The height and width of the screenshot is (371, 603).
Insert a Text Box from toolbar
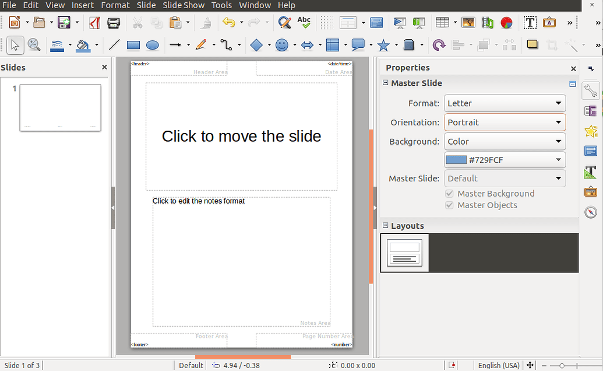point(530,23)
